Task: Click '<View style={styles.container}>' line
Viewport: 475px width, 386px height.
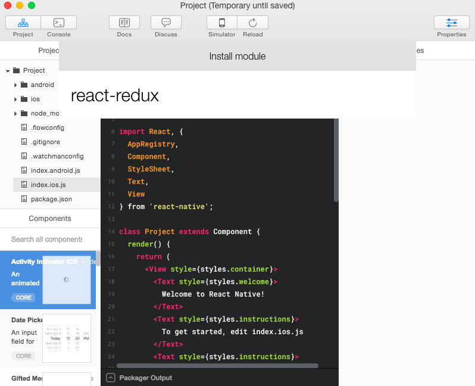Action: click(211, 269)
